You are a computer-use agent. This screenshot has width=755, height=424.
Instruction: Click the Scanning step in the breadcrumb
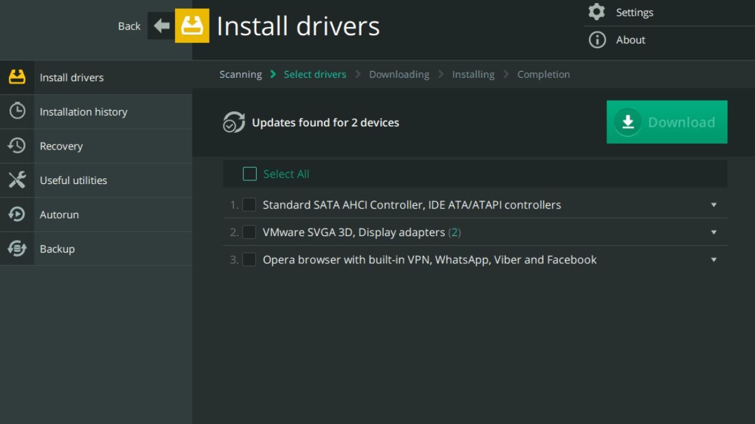coord(240,74)
